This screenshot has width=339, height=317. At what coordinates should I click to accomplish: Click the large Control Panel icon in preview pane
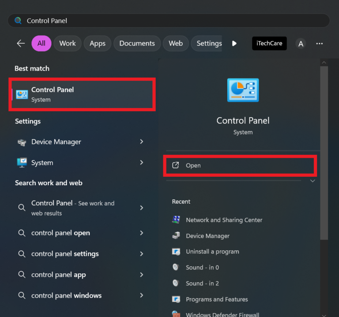point(243,90)
